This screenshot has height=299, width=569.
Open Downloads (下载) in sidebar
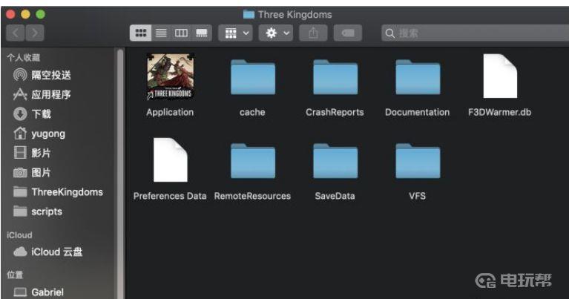pos(33,114)
